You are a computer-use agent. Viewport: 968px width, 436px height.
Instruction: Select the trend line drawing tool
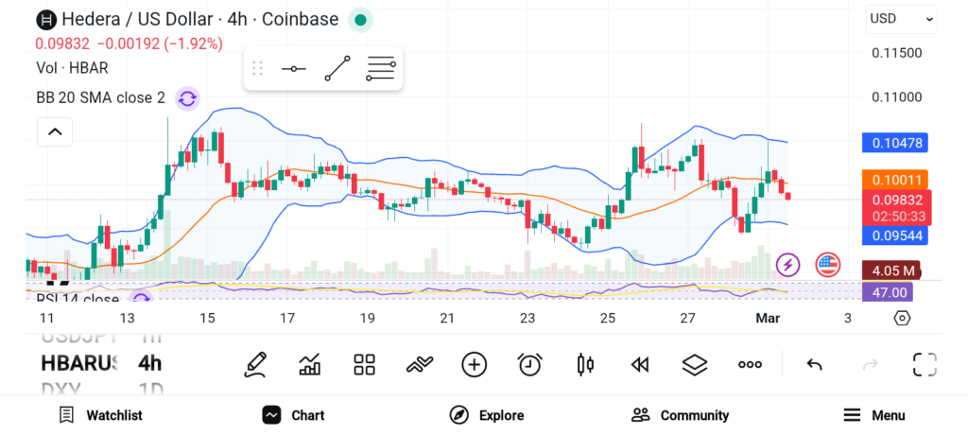pyautogui.click(x=337, y=69)
